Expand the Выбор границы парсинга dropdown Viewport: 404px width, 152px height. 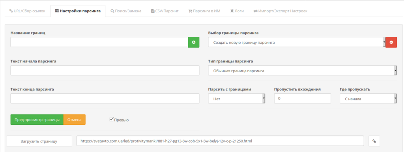297,42
